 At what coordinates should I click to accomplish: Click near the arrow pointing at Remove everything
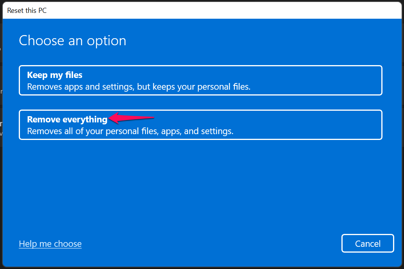click(x=133, y=117)
